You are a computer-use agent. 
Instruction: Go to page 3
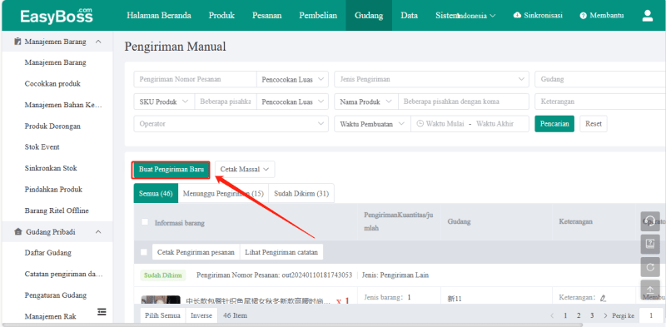592,315
